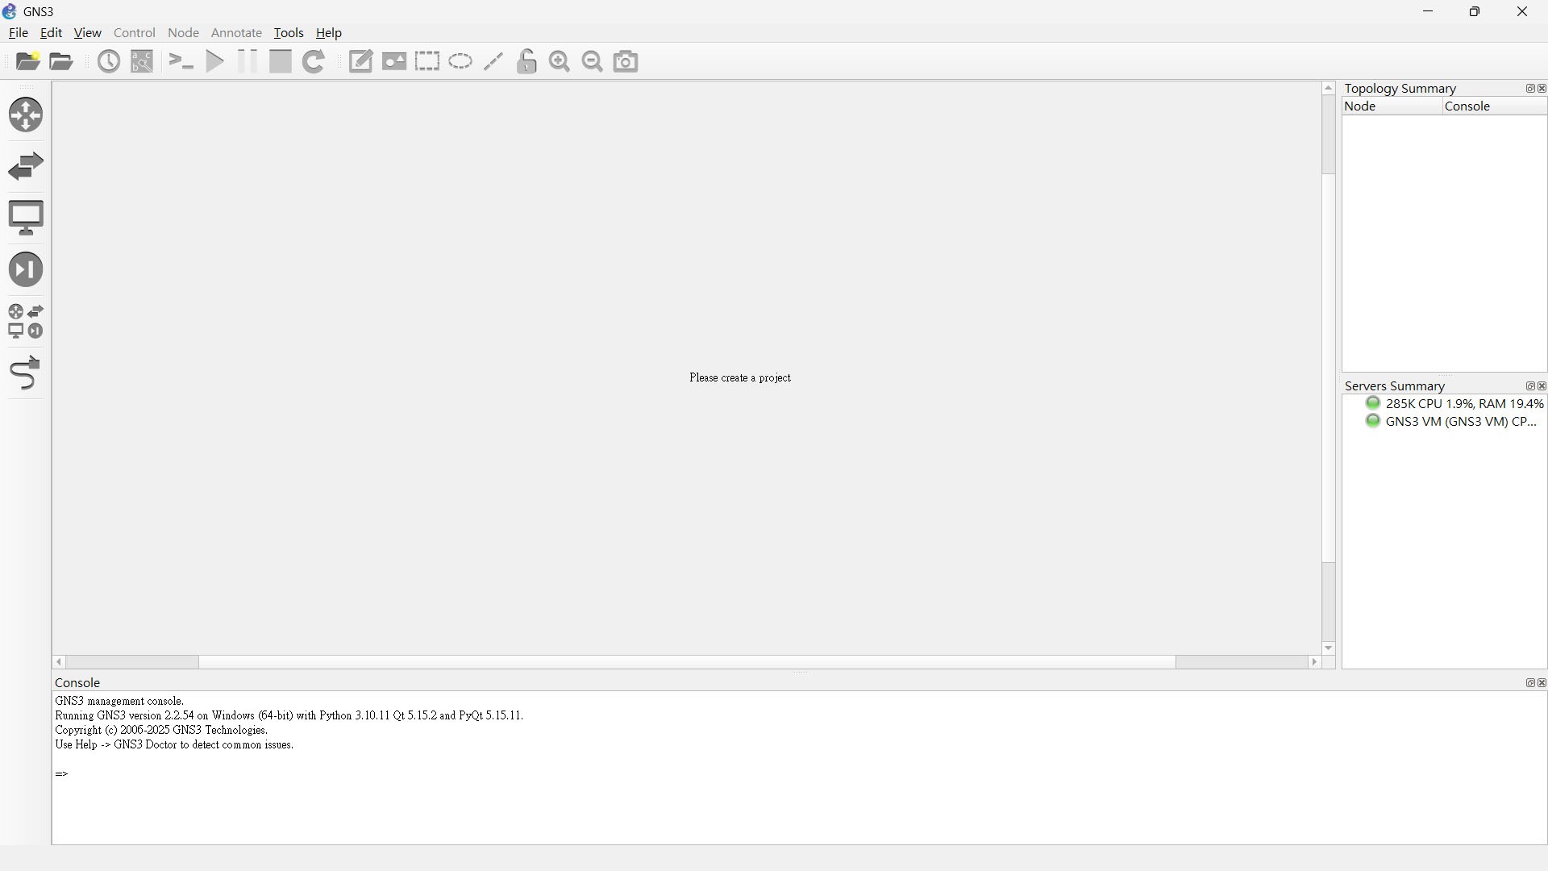
Task: Browse security devices in the sidebar
Action: tap(26, 269)
